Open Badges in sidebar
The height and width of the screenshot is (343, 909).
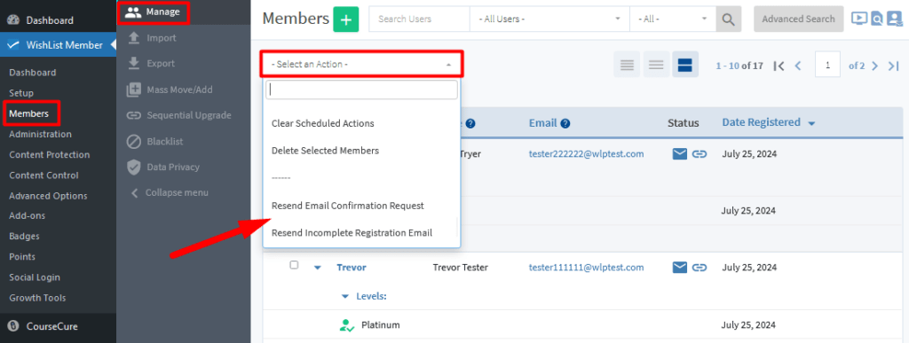[24, 236]
